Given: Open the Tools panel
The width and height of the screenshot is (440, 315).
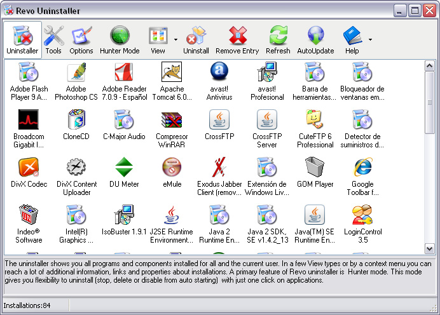Looking at the screenshot, I should [x=53, y=40].
